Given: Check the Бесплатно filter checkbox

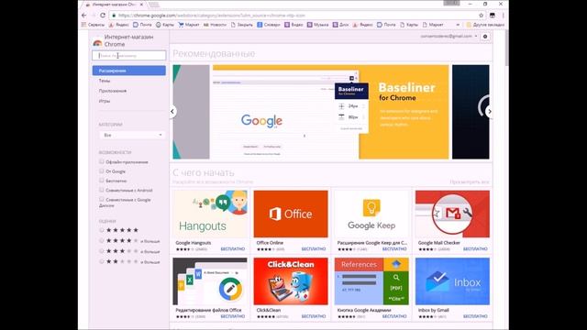Looking at the screenshot, I should (102, 181).
